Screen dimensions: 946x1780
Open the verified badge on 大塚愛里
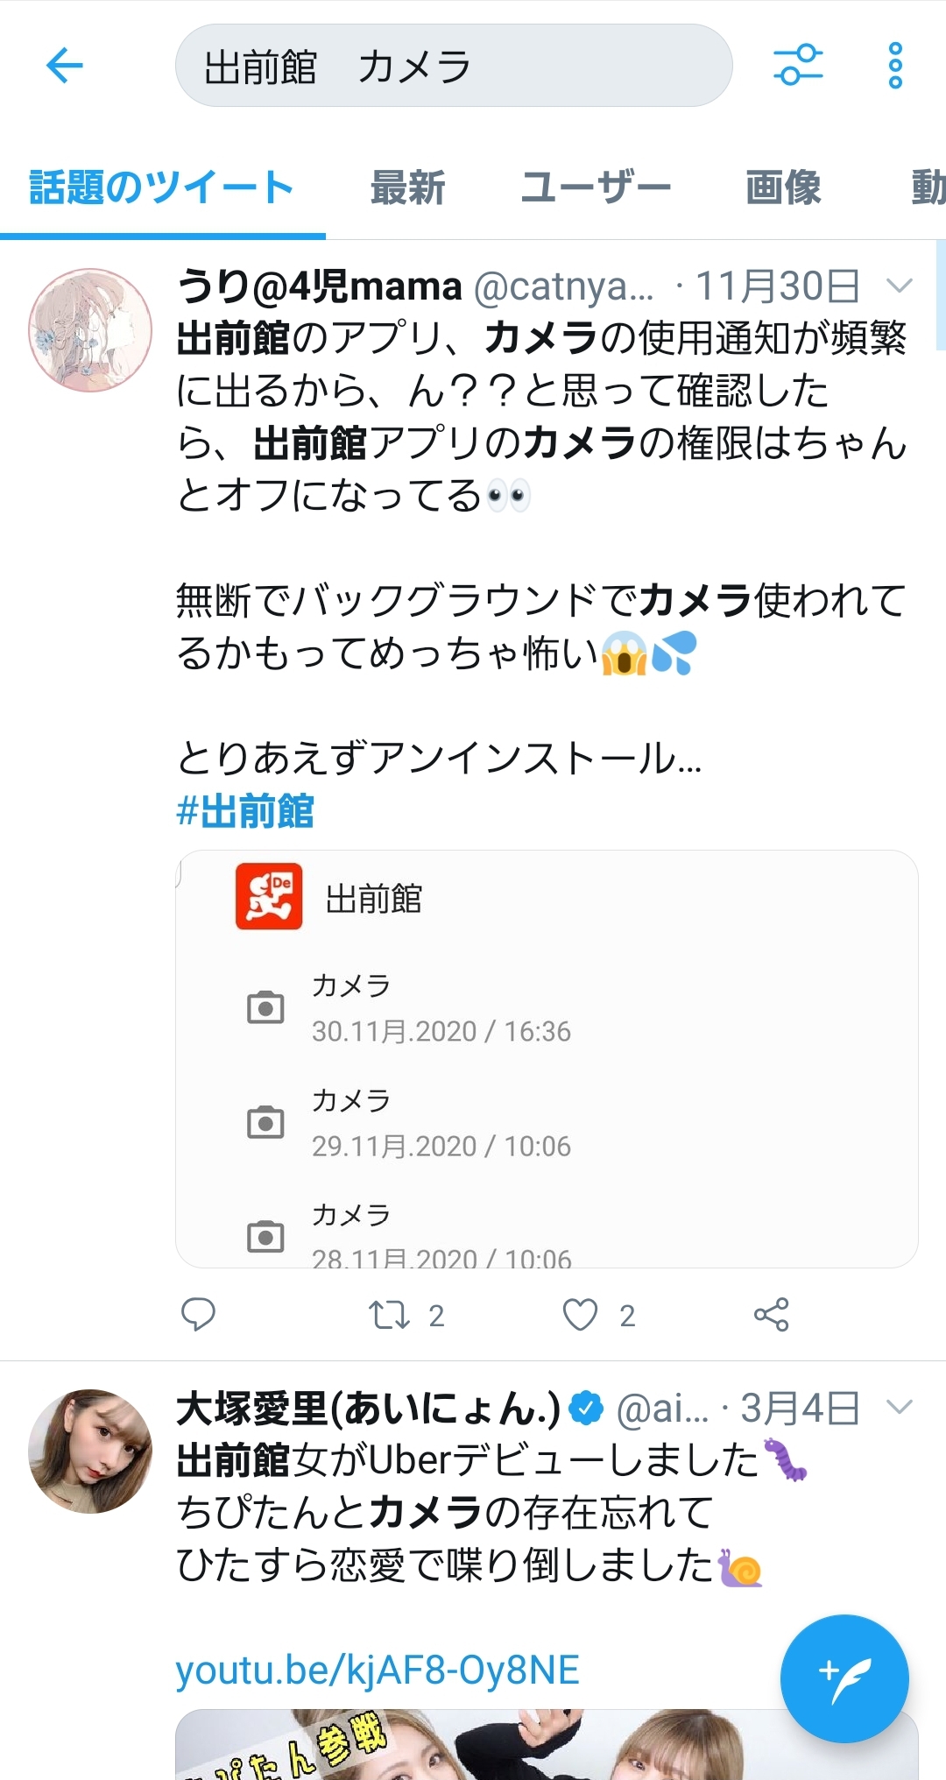pos(586,1408)
